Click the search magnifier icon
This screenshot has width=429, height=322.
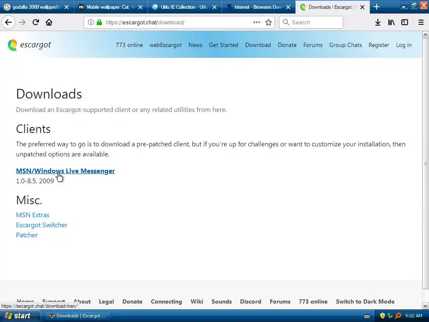(286, 22)
